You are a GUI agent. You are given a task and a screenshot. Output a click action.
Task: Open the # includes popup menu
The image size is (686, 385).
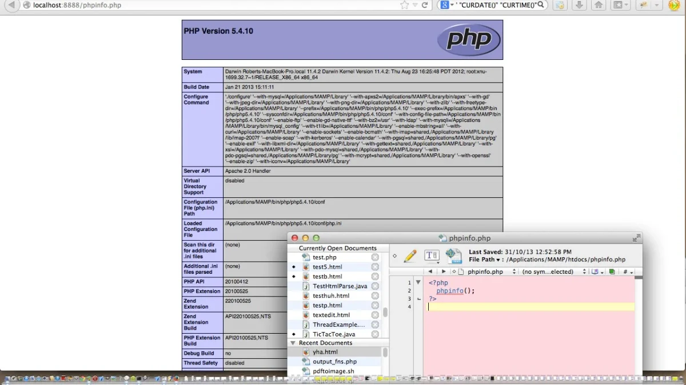click(x=628, y=271)
